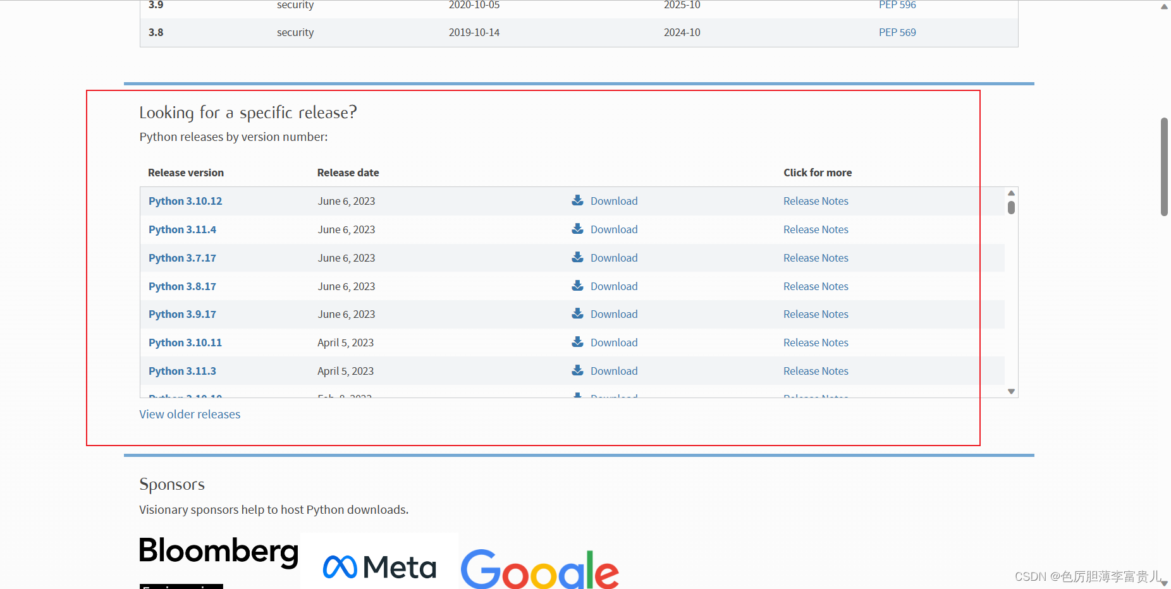Click the 'Click for more' column header
This screenshot has width=1171, height=589.
coord(818,173)
